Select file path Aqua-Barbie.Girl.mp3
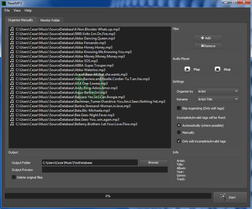This screenshot has height=209, width=252. pos(61,93)
